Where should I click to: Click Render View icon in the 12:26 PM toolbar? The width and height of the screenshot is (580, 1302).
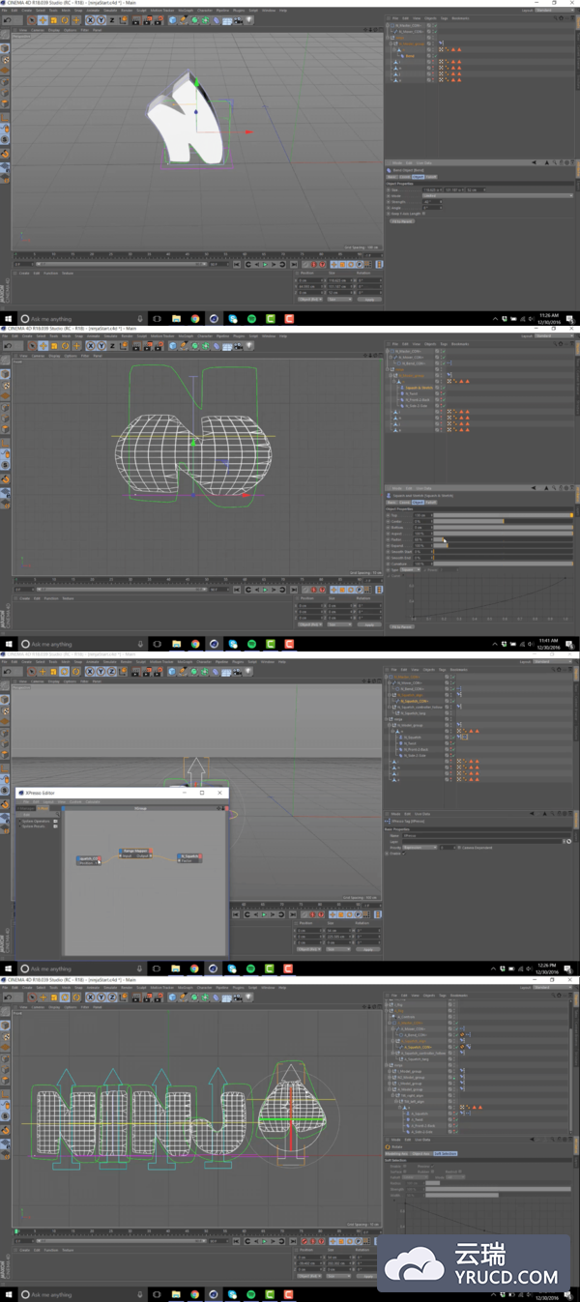(134, 671)
